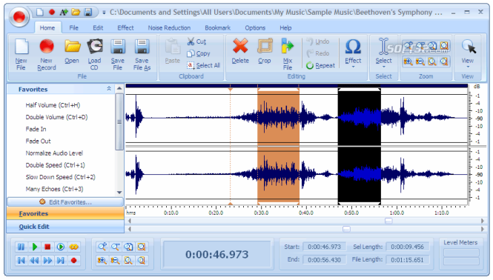Apply the Normalize Audio Level favorite
The width and height of the screenshot is (493, 280).
[54, 153]
